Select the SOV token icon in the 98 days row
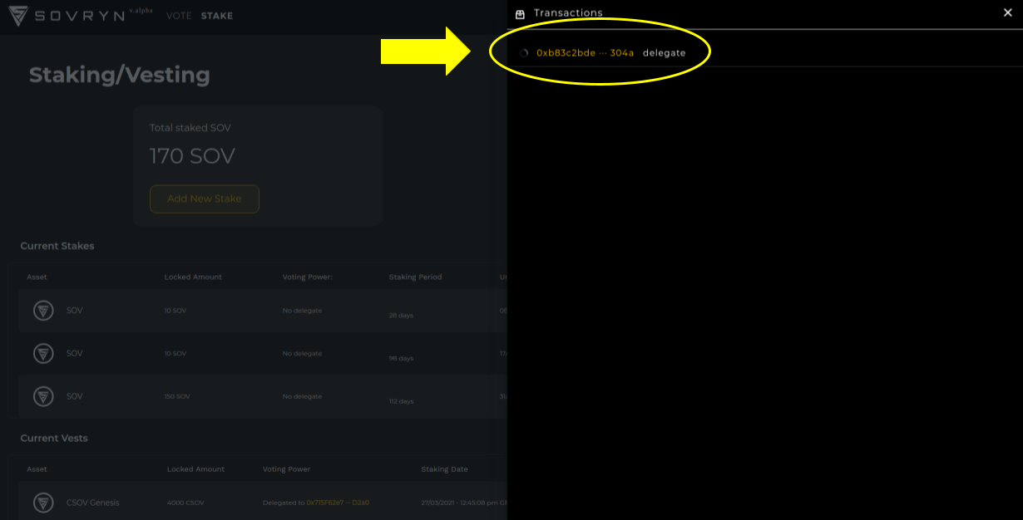Viewport: 1023px width, 520px height. click(43, 354)
